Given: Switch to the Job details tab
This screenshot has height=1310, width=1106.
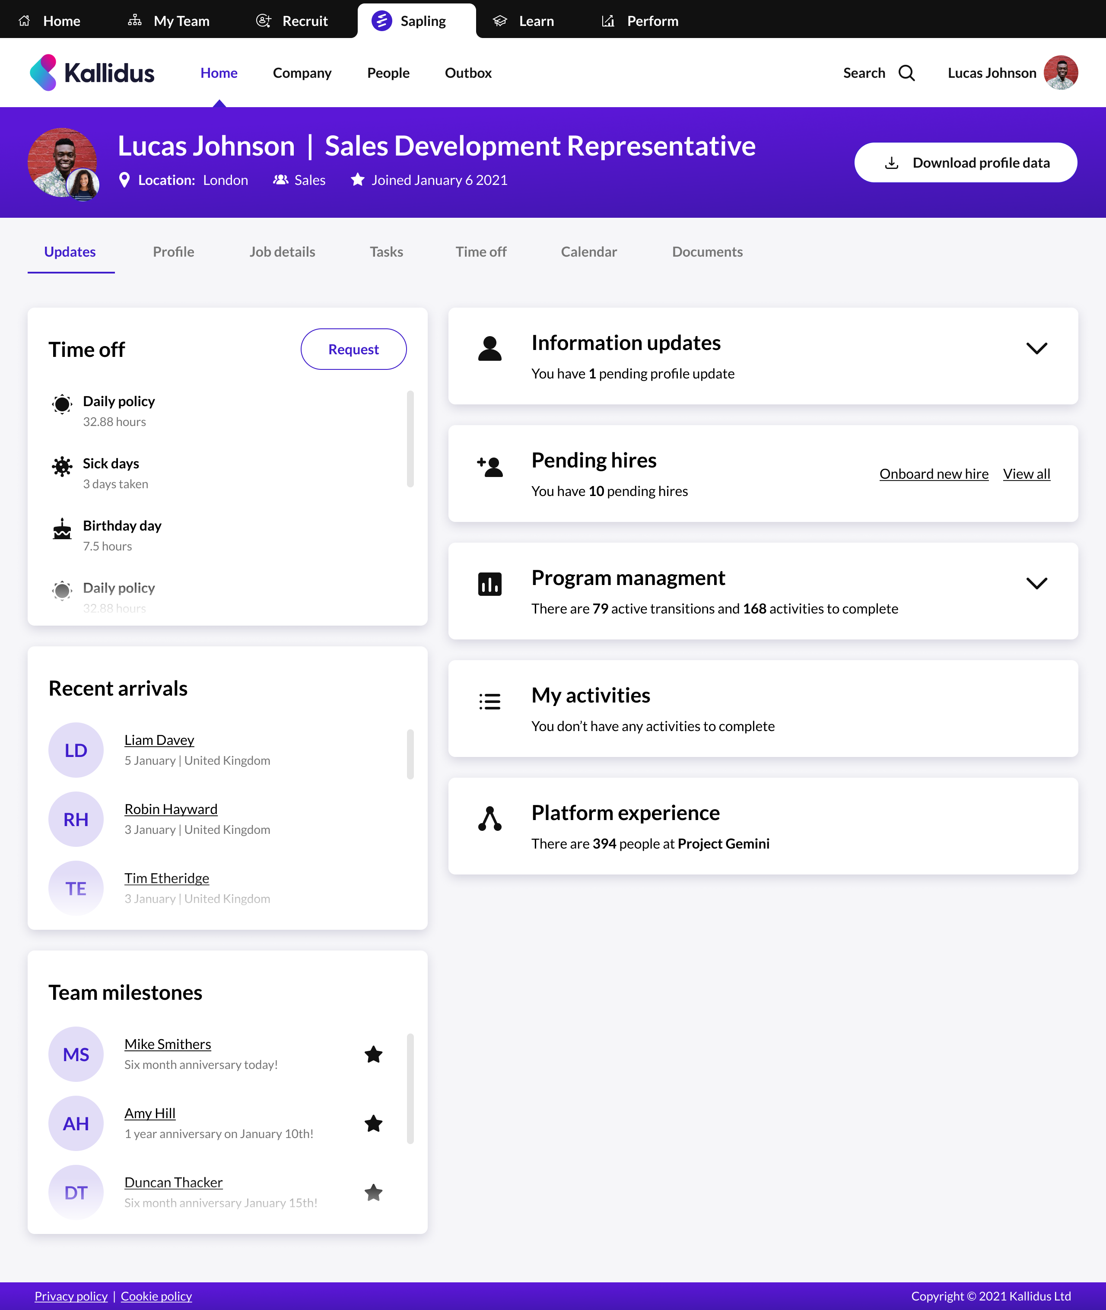Looking at the screenshot, I should (282, 251).
